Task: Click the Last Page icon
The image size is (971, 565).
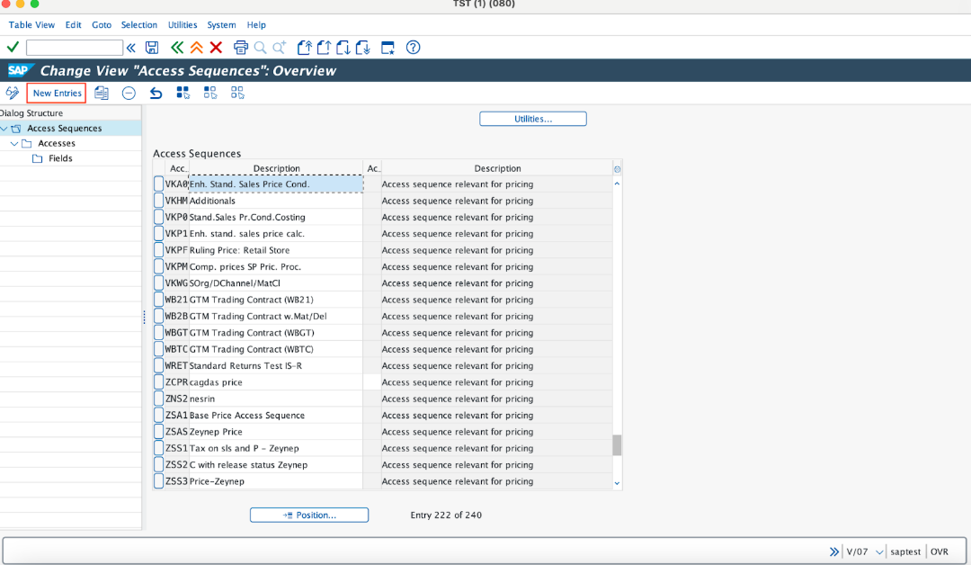Action: pyautogui.click(x=363, y=47)
